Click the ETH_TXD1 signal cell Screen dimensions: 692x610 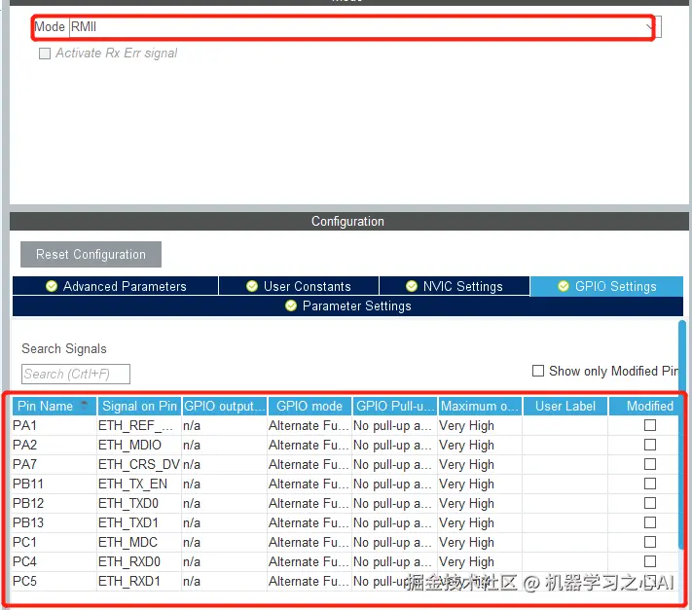click(x=139, y=522)
